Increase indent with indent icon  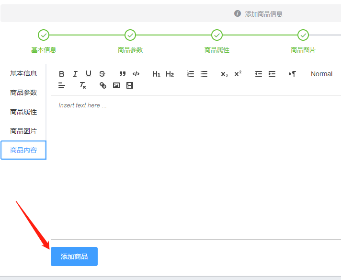(x=272, y=74)
